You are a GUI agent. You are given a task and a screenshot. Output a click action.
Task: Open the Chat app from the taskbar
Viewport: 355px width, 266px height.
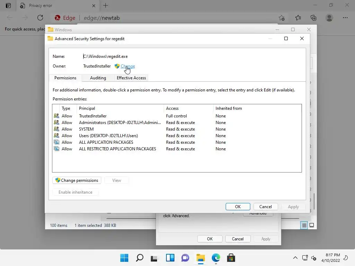185,258
